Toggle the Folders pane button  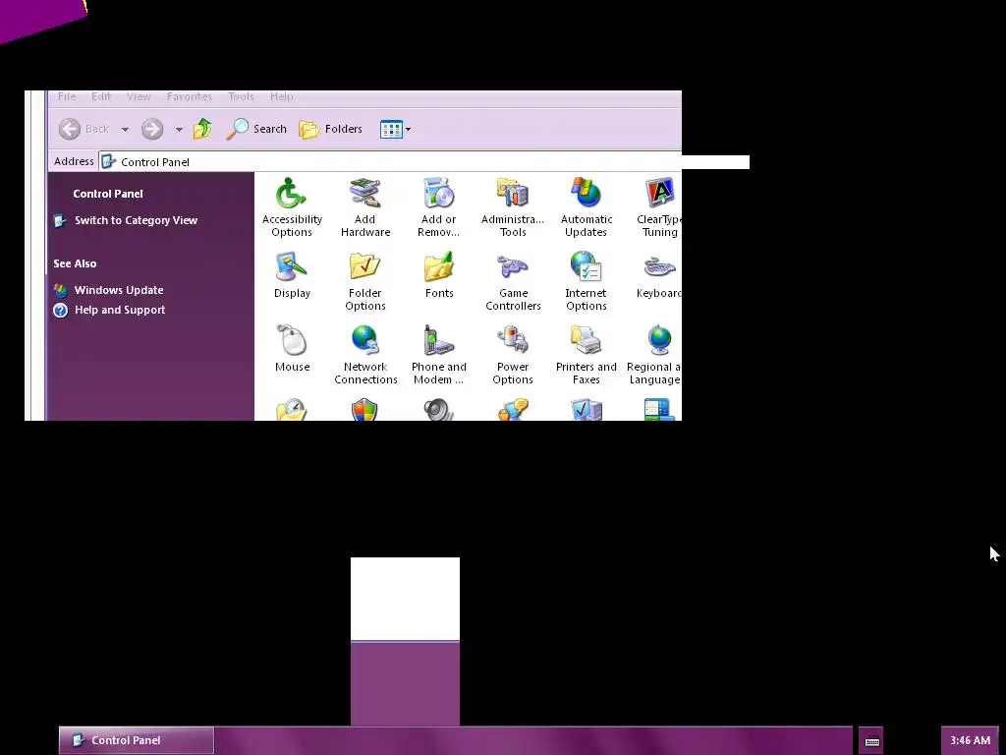click(x=330, y=129)
